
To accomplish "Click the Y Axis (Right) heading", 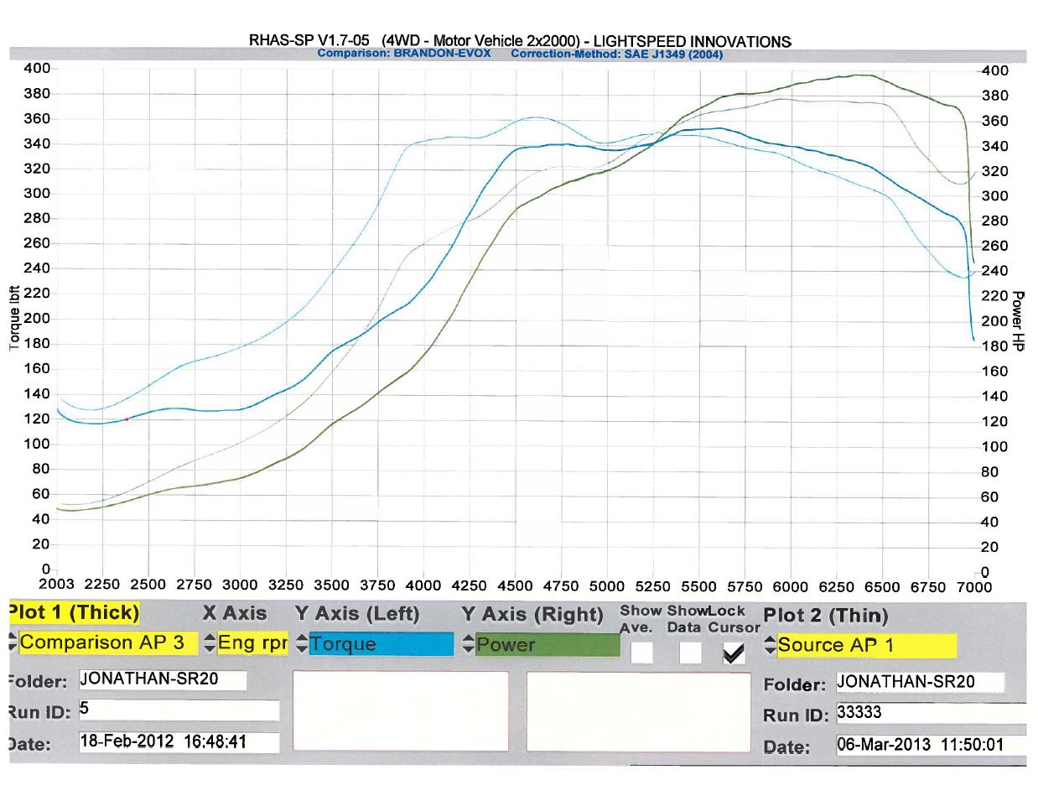I will (x=532, y=615).
